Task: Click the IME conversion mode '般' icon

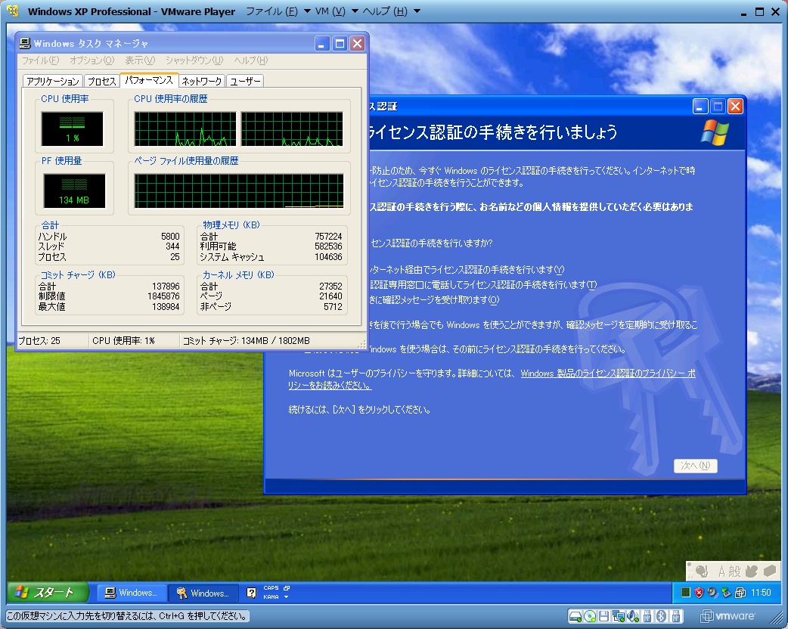Action: (x=735, y=572)
